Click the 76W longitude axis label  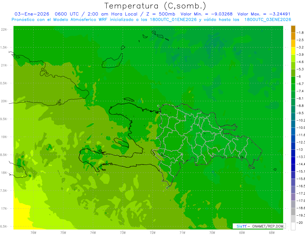(x=33, y=233)
